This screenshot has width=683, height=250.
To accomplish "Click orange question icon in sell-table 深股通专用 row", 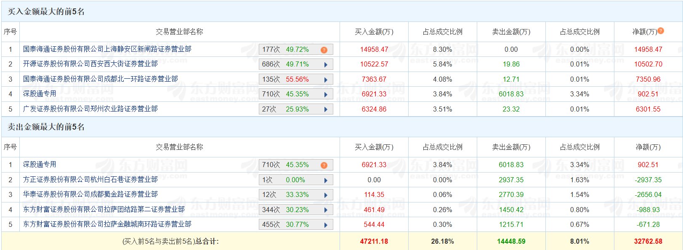I will [x=324, y=165].
